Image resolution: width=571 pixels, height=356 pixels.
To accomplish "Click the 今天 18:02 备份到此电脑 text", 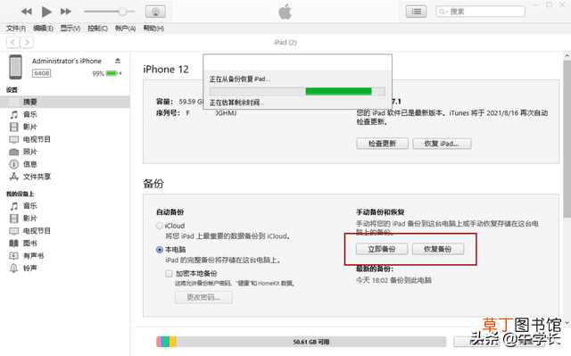I will coord(393,280).
